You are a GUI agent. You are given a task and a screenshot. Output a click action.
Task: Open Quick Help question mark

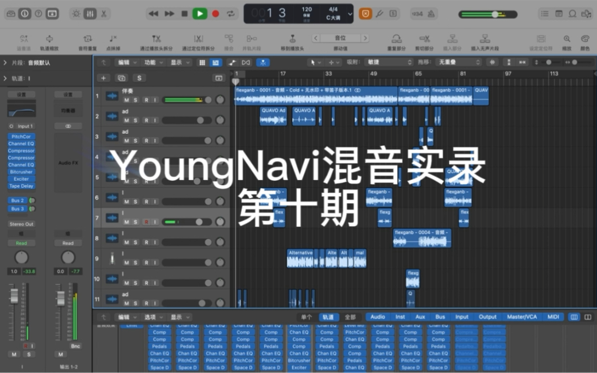pyautogui.click(x=38, y=14)
